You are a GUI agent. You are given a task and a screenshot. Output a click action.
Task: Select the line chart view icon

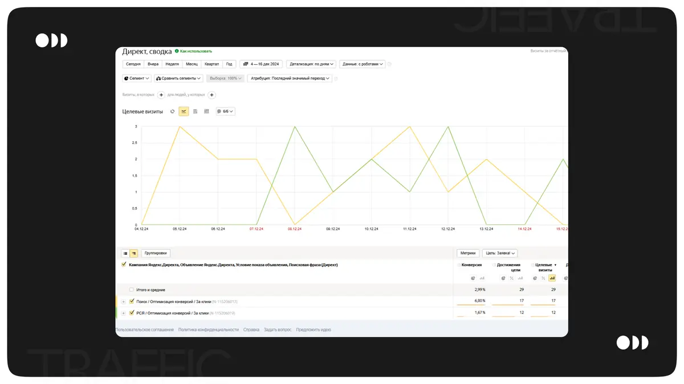pos(184,112)
